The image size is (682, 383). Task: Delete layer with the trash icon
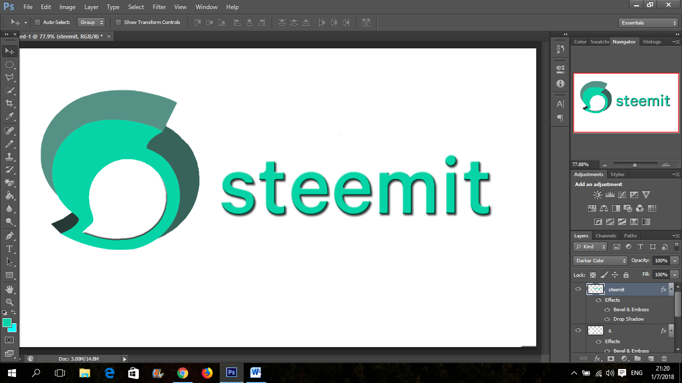pyautogui.click(x=664, y=358)
